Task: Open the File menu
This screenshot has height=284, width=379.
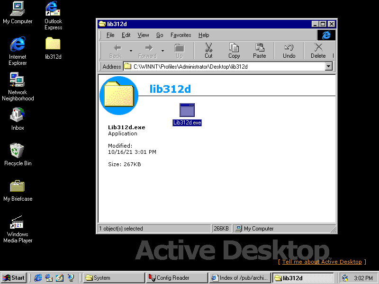Action: 110,35
